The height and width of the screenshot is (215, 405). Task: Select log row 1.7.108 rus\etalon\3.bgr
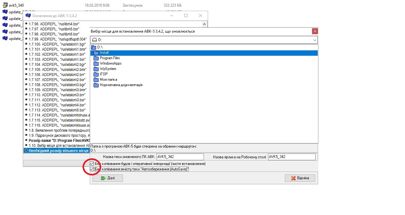(57, 85)
